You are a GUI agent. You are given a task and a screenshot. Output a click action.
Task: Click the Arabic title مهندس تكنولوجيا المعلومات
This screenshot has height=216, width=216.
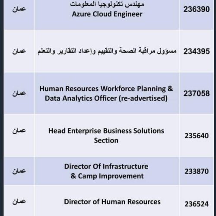pyautogui.click(x=107, y=4)
